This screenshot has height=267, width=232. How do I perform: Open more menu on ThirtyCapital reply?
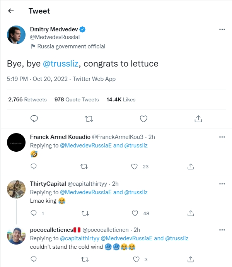(222, 183)
